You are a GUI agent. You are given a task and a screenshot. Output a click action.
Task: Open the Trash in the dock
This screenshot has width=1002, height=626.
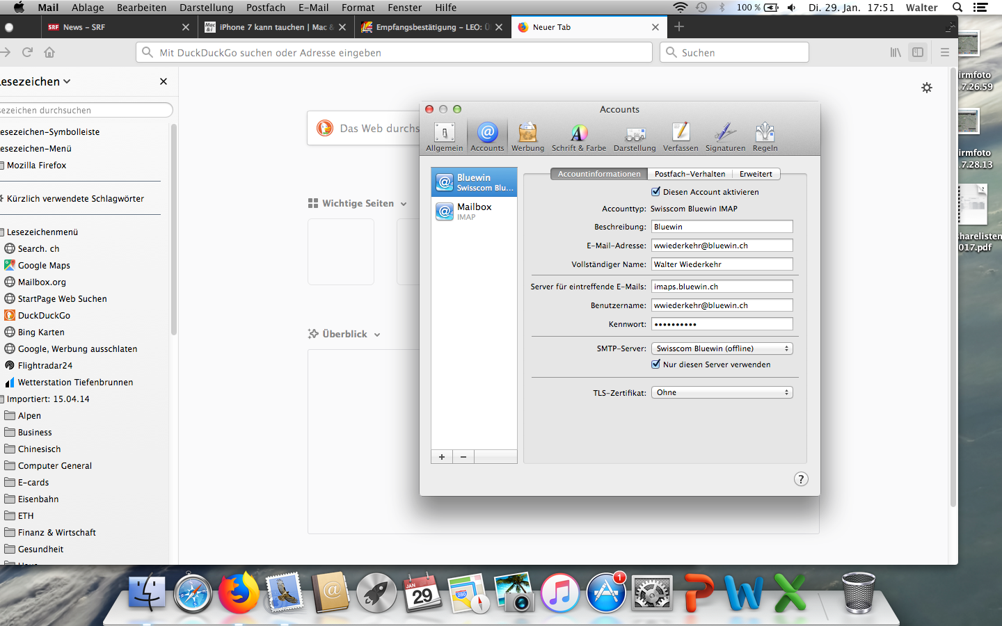pos(858,593)
